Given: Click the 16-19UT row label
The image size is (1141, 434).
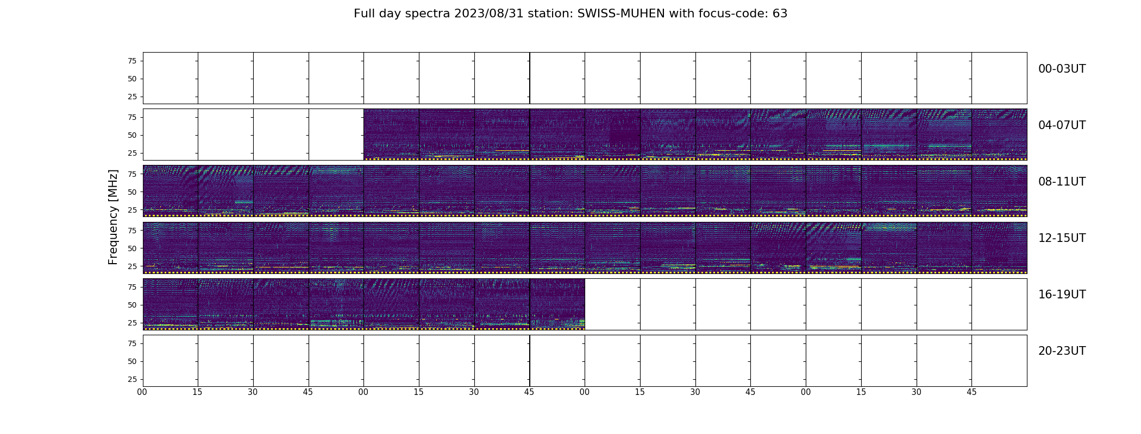Looking at the screenshot, I should pos(1062,295).
